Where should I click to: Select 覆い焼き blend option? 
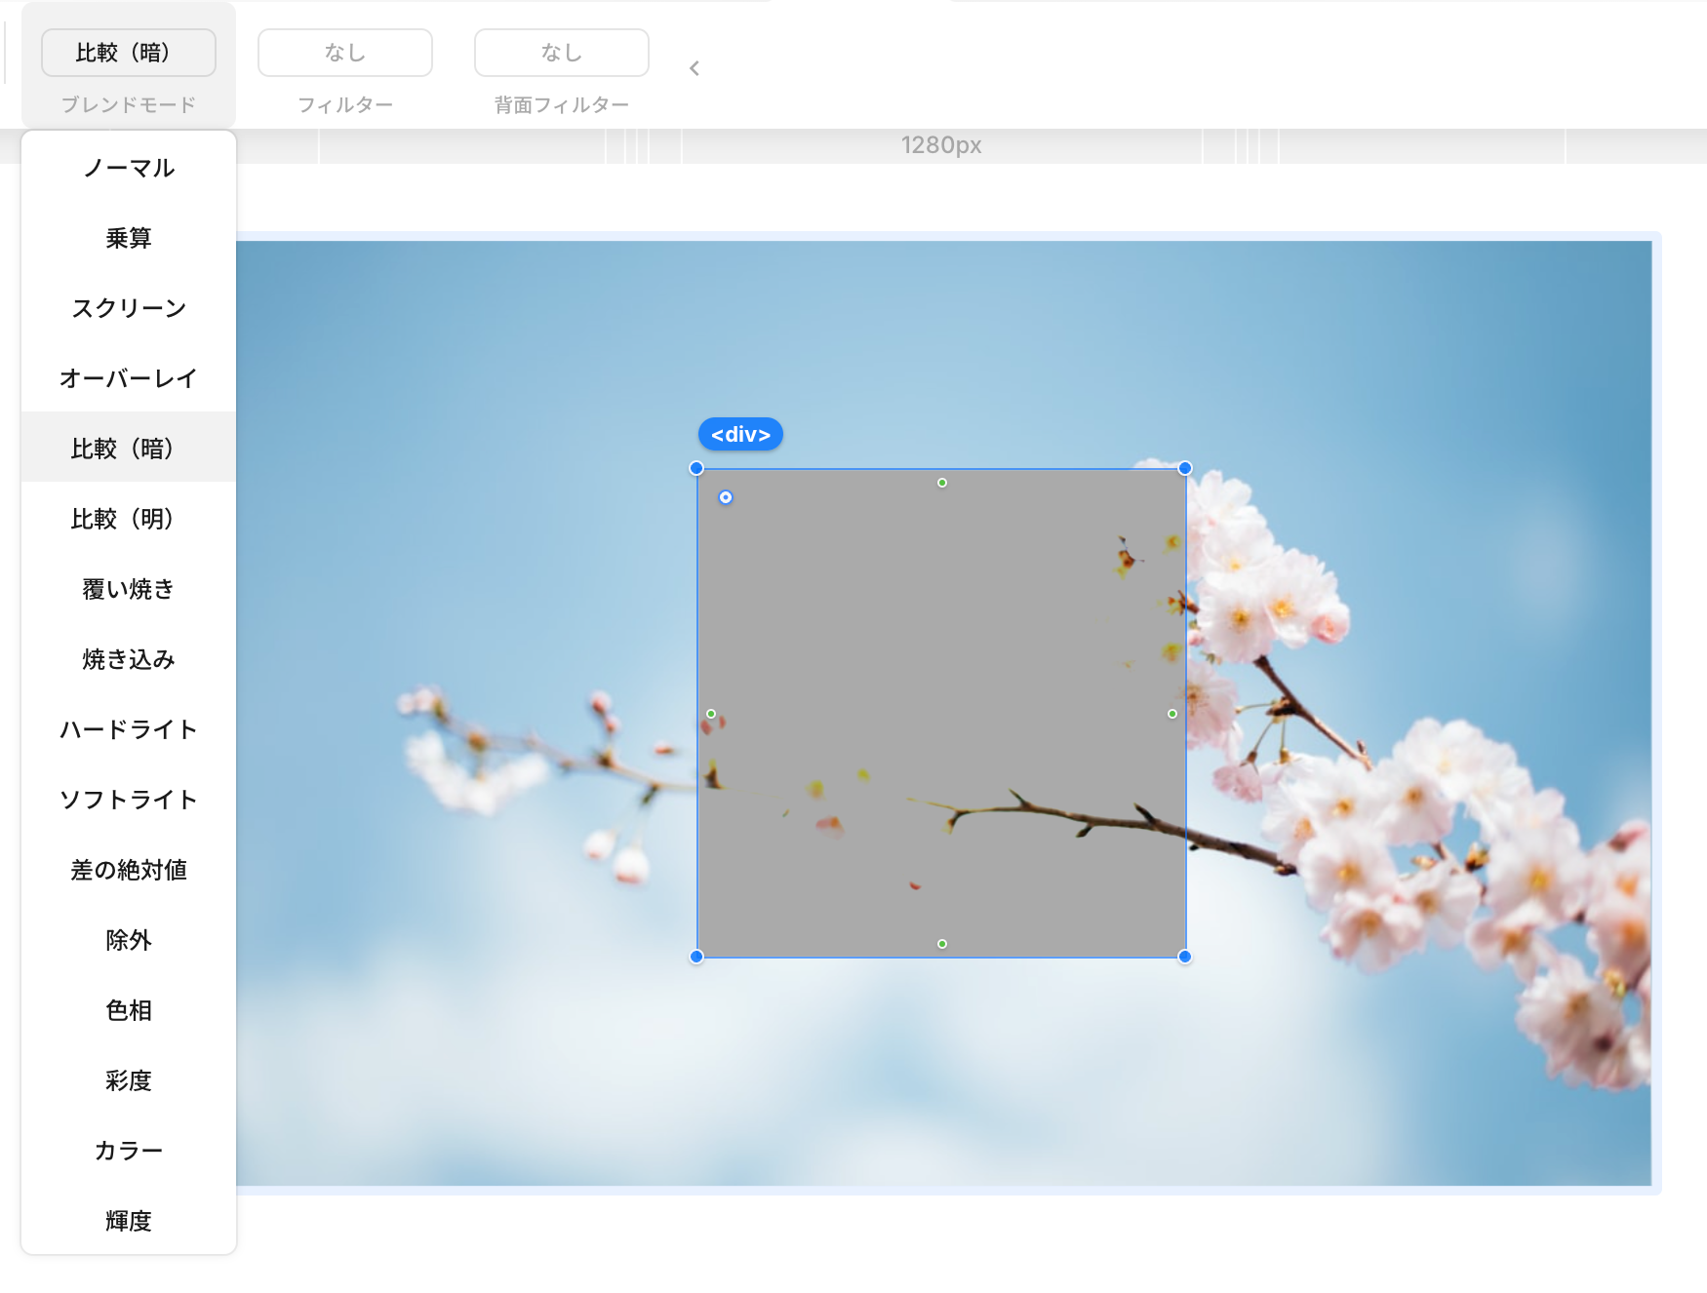coord(129,589)
